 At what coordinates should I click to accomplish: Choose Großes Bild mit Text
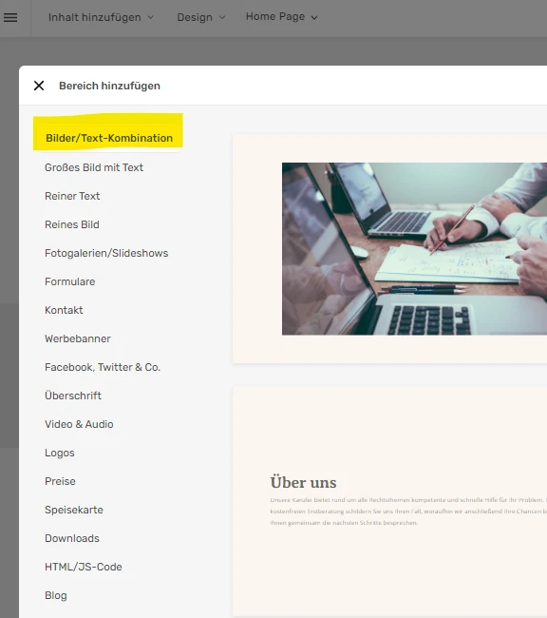pyautogui.click(x=94, y=167)
